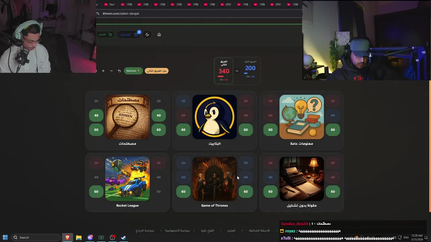Click xTolli chat username
The image size is (431, 242).
pyautogui.click(x=286, y=238)
